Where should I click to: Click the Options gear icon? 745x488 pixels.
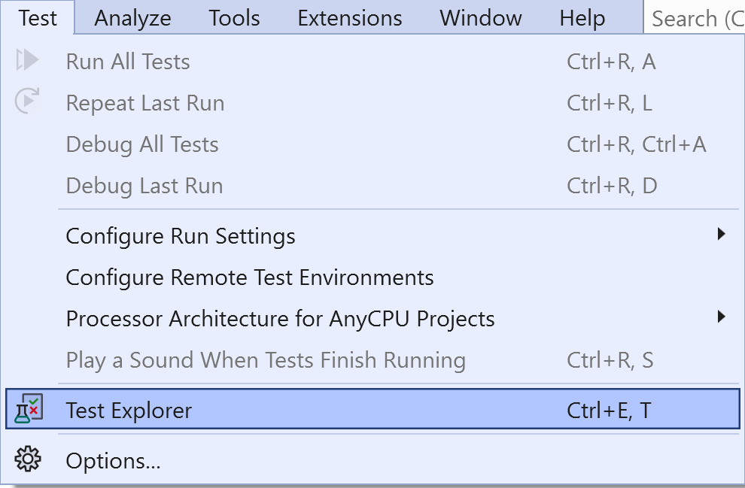pos(29,459)
